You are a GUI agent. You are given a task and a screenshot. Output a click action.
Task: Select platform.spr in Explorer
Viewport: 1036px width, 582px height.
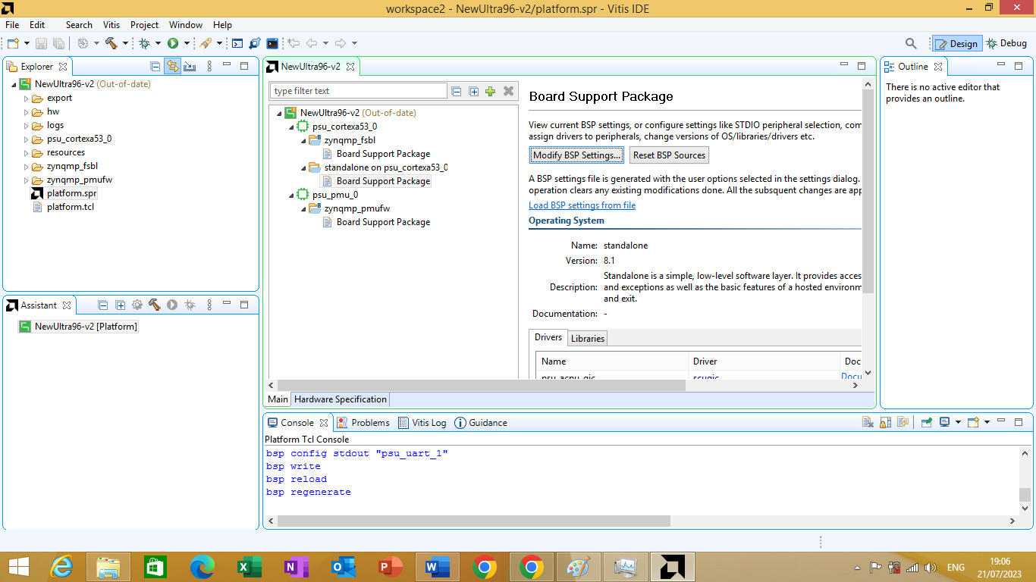[71, 193]
